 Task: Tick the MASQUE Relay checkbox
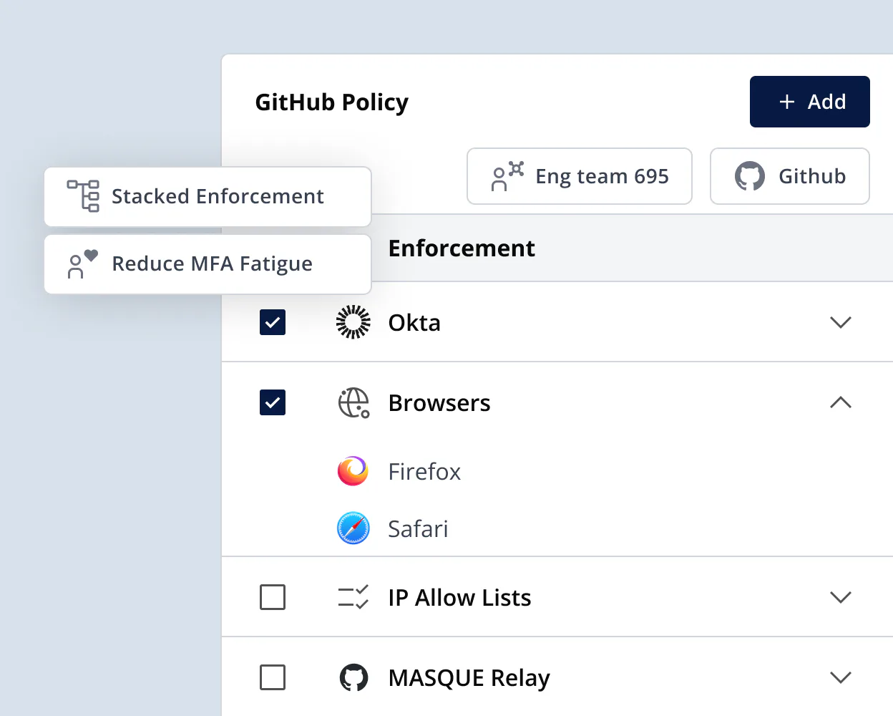[273, 677]
